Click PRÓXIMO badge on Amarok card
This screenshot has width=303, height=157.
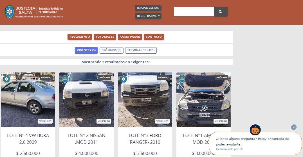(x=222, y=78)
